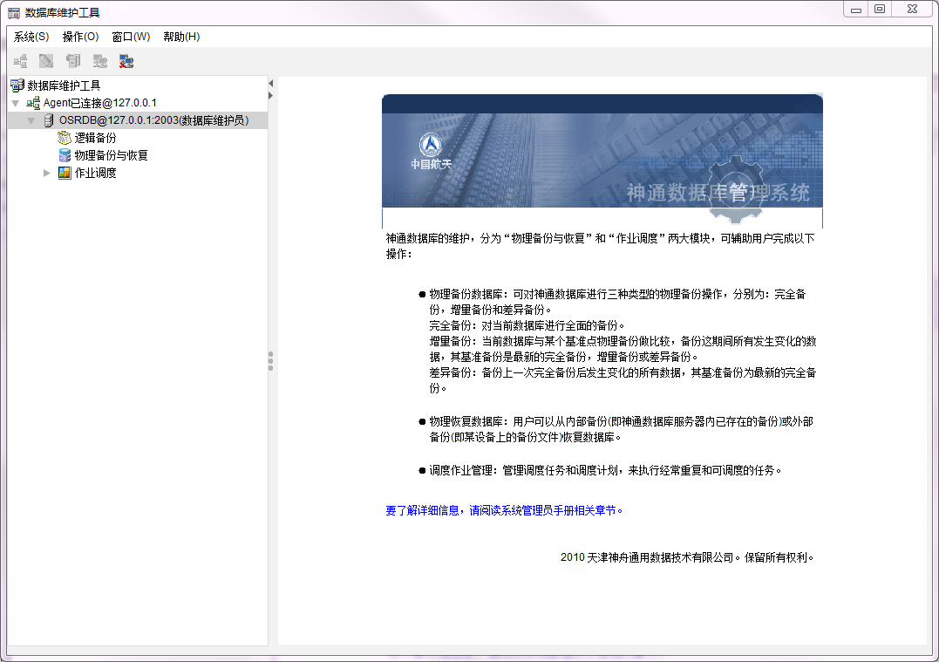Open the 窗口(W) menu
The height and width of the screenshot is (662, 939).
click(x=131, y=37)
